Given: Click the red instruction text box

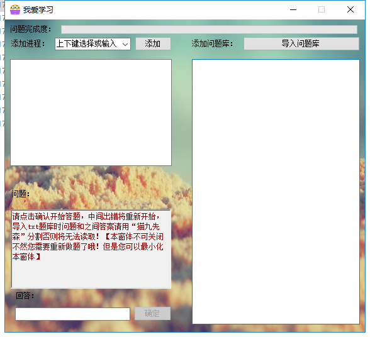Looking at the screenshot, I should [91, 249].
